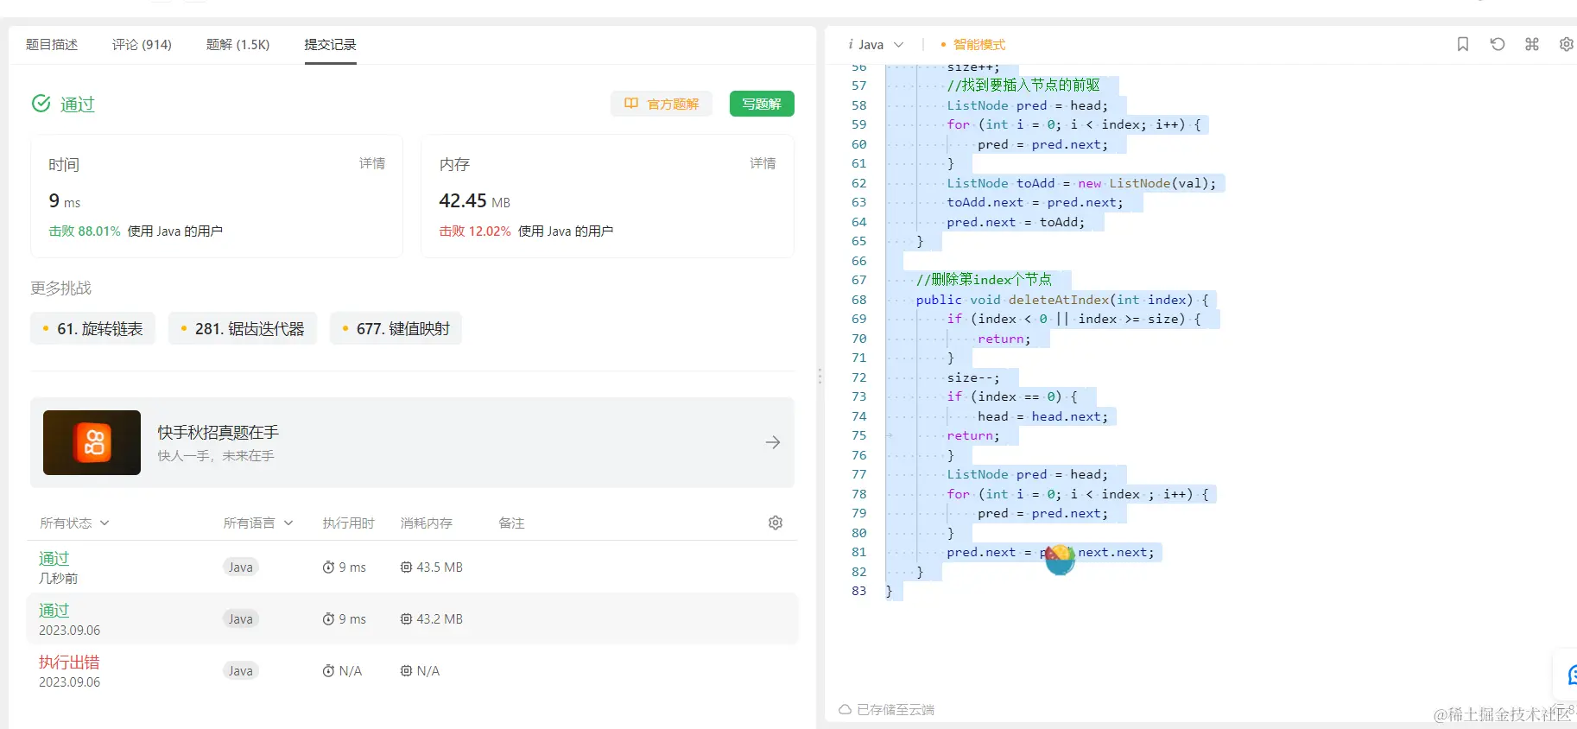
Task: Click the 官方题解 button
Action: (662, 104)
